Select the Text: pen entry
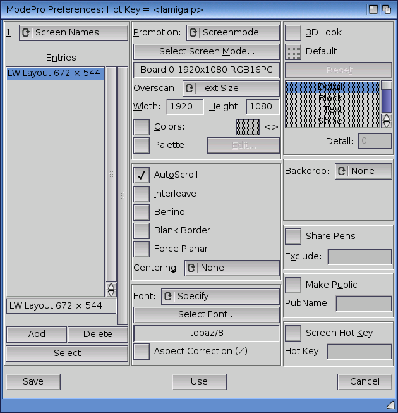The width and height of the screenshot is (398, 413). pos(332,109)
